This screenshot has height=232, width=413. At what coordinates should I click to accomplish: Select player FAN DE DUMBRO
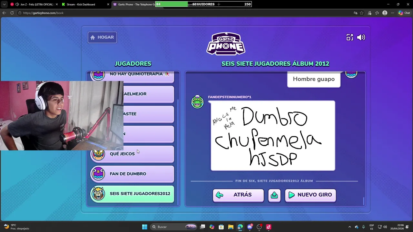(132, 174)
